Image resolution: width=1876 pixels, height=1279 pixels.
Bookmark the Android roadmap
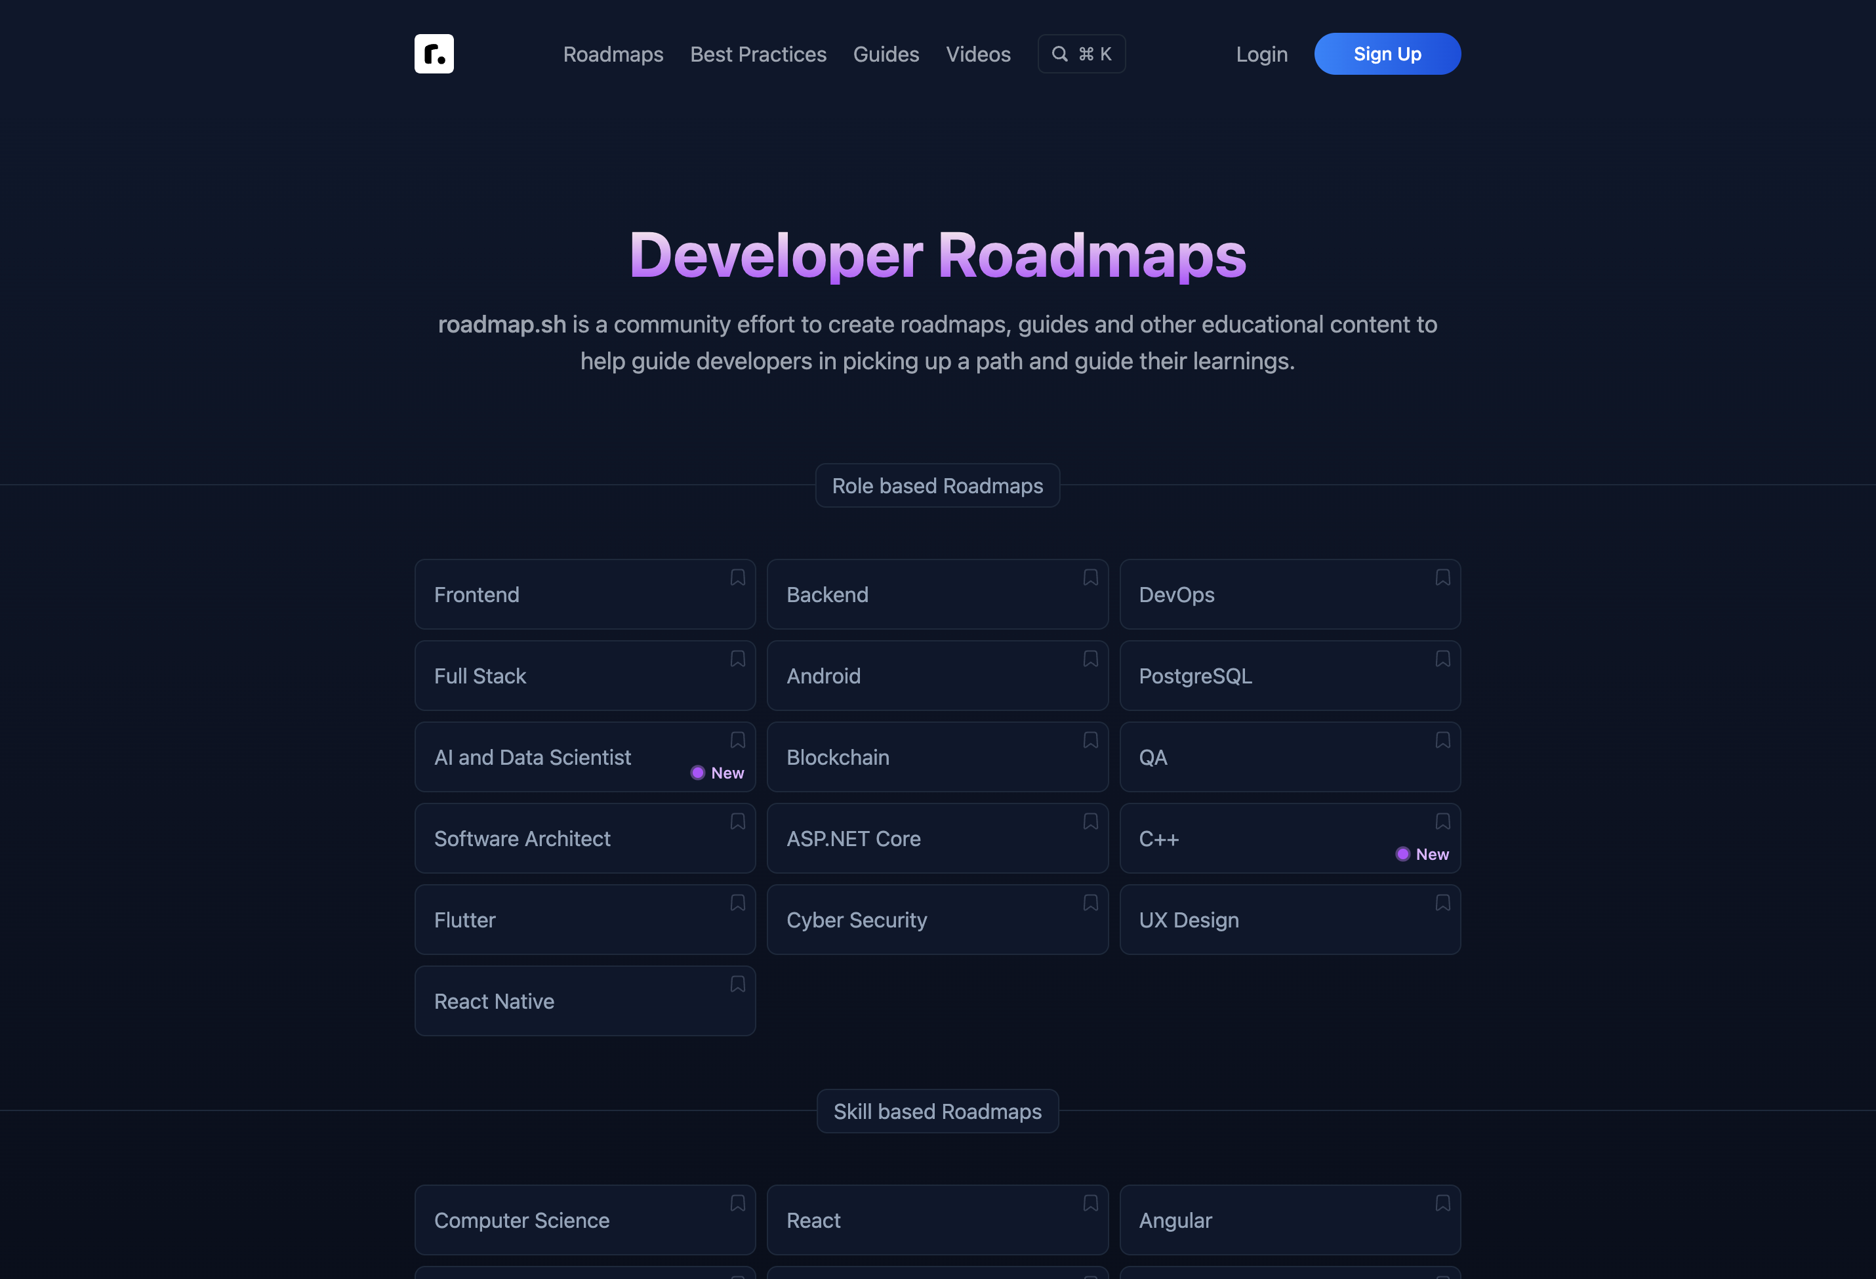(1090, 659)
